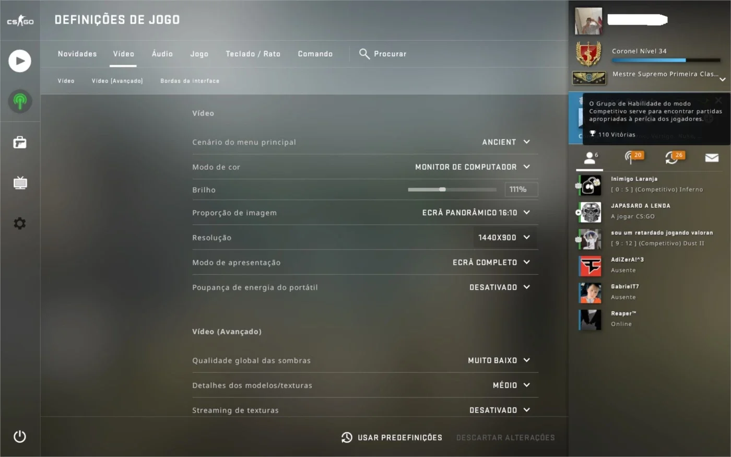Open the inventory briefcase sidebar icon
This screenshot has width=731, height=457.
click(x=20, y=142)
